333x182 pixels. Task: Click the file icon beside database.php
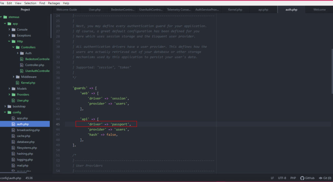pos(14,142)
